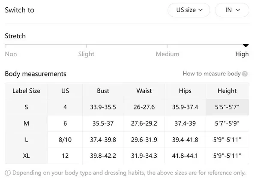Open the US size dropdown
The image size is (257, 178).
tap(189, 10)
